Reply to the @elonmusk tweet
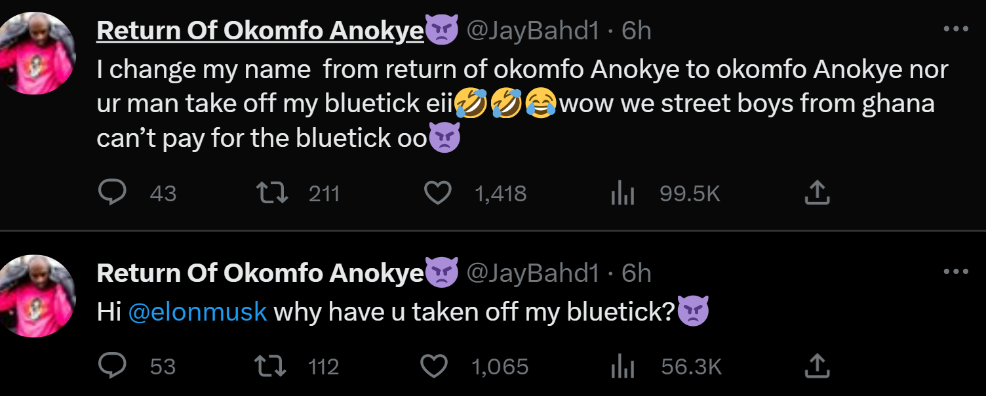986x396 pixels. [x=112, y=366]
